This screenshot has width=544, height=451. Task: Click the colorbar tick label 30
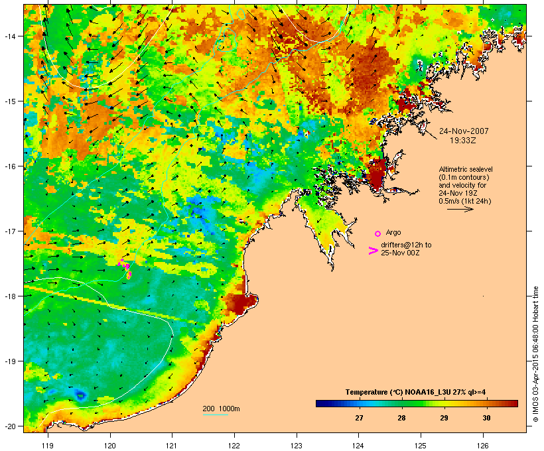486,418
